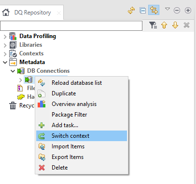The width and height of the screenshot is (196, 184).
Task: Select the DQ Repository tab
Action: pos(31,13)
